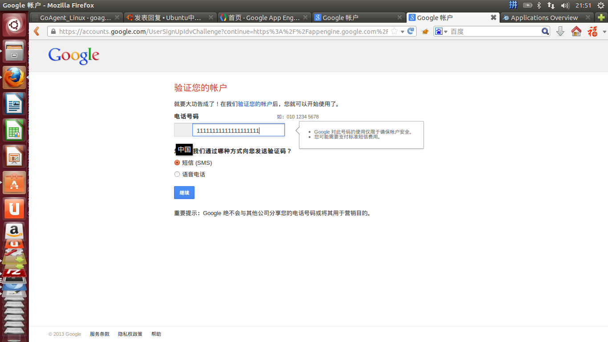Switch to the first Google 帐户 tab
This screenshot has width=608, height=342.
pyautogui.click(x=358, y=17)
